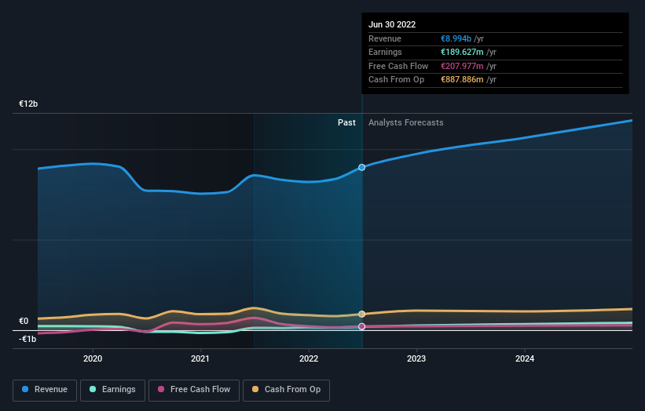
Task: Click the Earnings row label in tooltip
Action: tap(385, 52)
